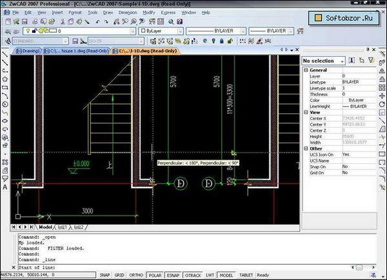Click the Rotate tool in right toolbar
The height and width of the screenshot is (280, 387).
(382, 104)
